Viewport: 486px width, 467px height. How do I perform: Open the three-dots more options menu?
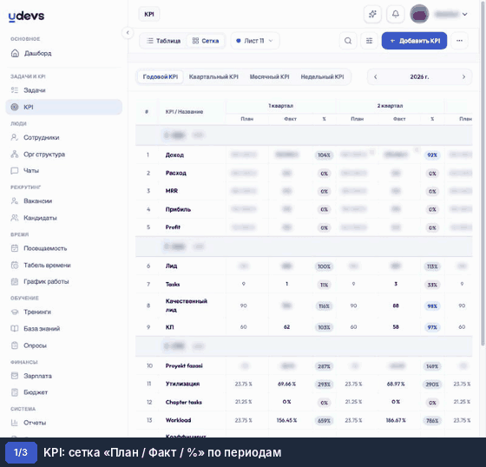pyautogui.click(x=459, y=41)
